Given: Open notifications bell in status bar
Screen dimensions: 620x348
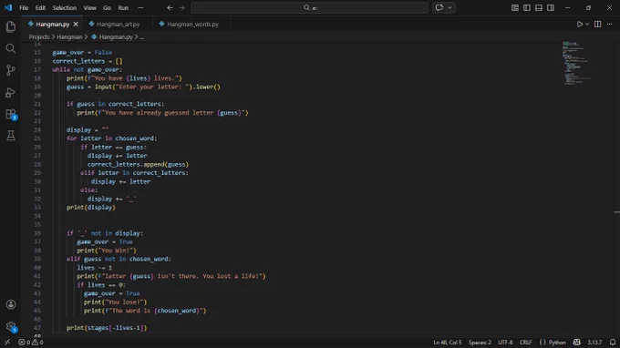Looking at the screenshot, I should pyautogui.click(x=612, y=343).
